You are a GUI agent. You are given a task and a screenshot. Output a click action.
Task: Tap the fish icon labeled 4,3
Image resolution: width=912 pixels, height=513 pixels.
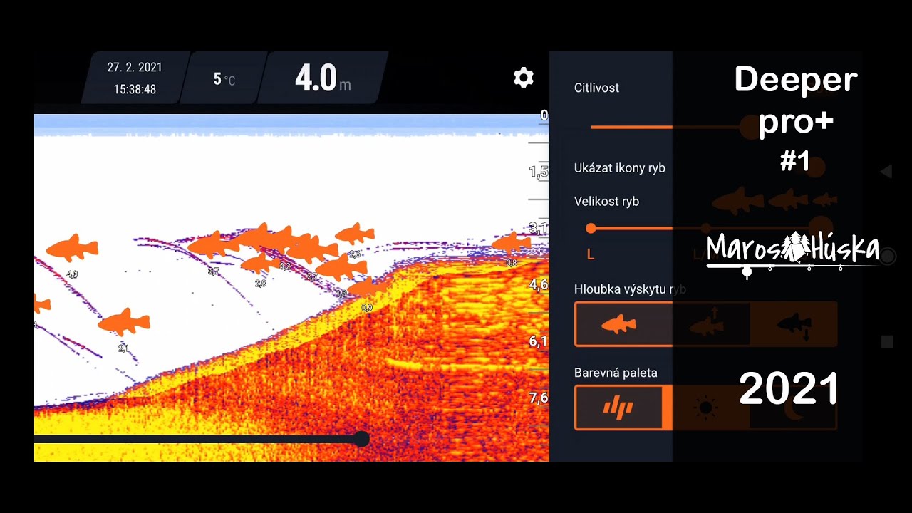tap(72, 248)
